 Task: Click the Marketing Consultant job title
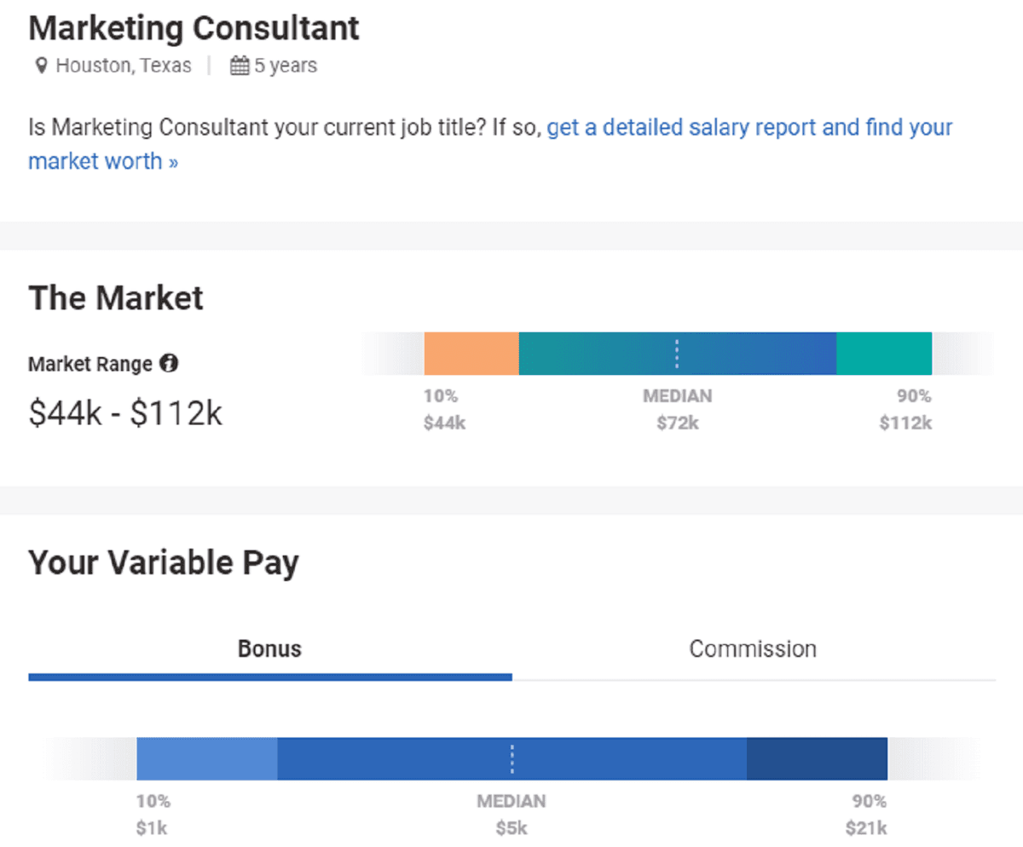(194, 27)
